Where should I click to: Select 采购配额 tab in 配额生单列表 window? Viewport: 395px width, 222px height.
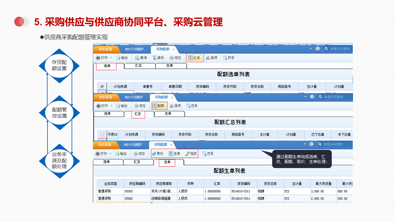160,145
